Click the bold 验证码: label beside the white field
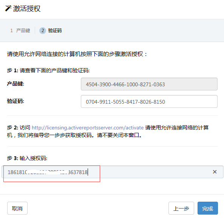 click(x=15, y=101)
